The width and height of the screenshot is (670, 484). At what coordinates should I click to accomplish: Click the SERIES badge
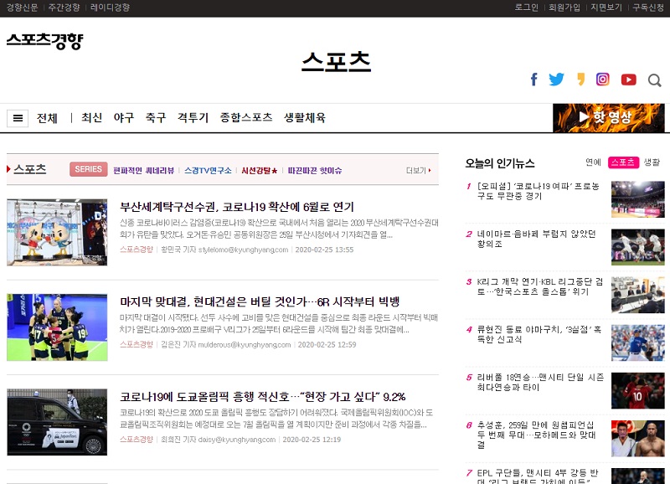(x=89, y=169)
